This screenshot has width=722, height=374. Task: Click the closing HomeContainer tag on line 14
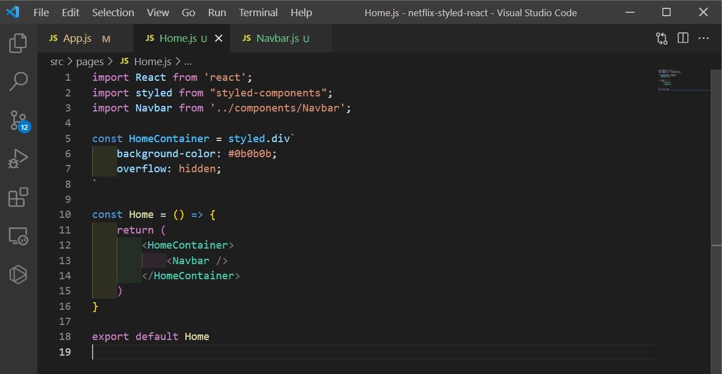click(x=191, y=275)
